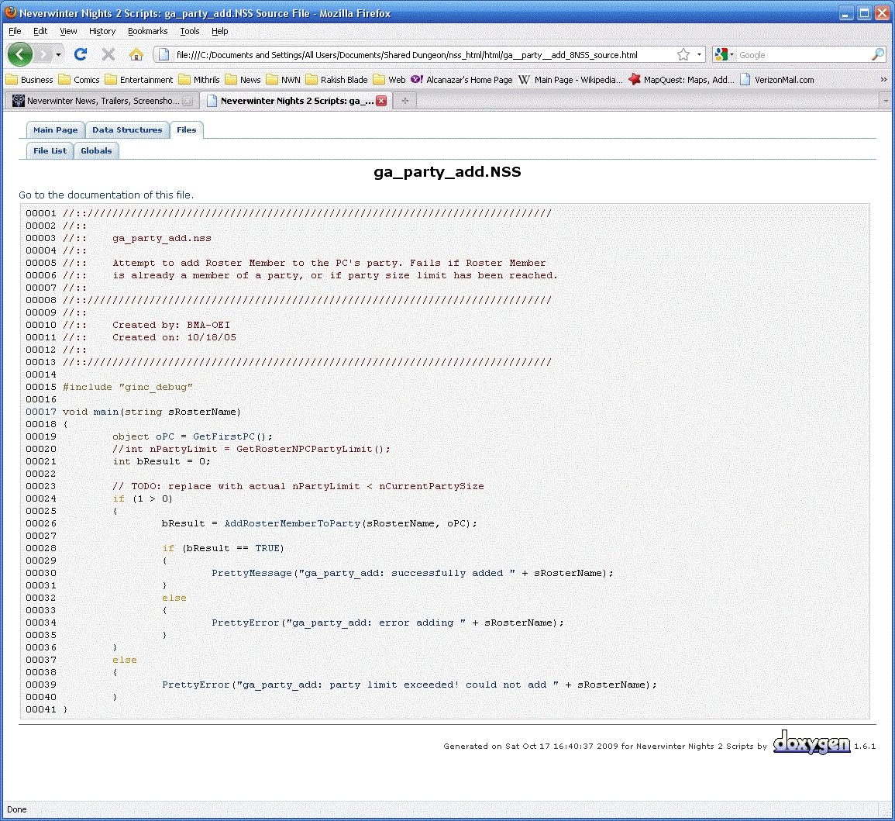
Task: Bookmark this page with the star icon
Action: pos(683,55)
